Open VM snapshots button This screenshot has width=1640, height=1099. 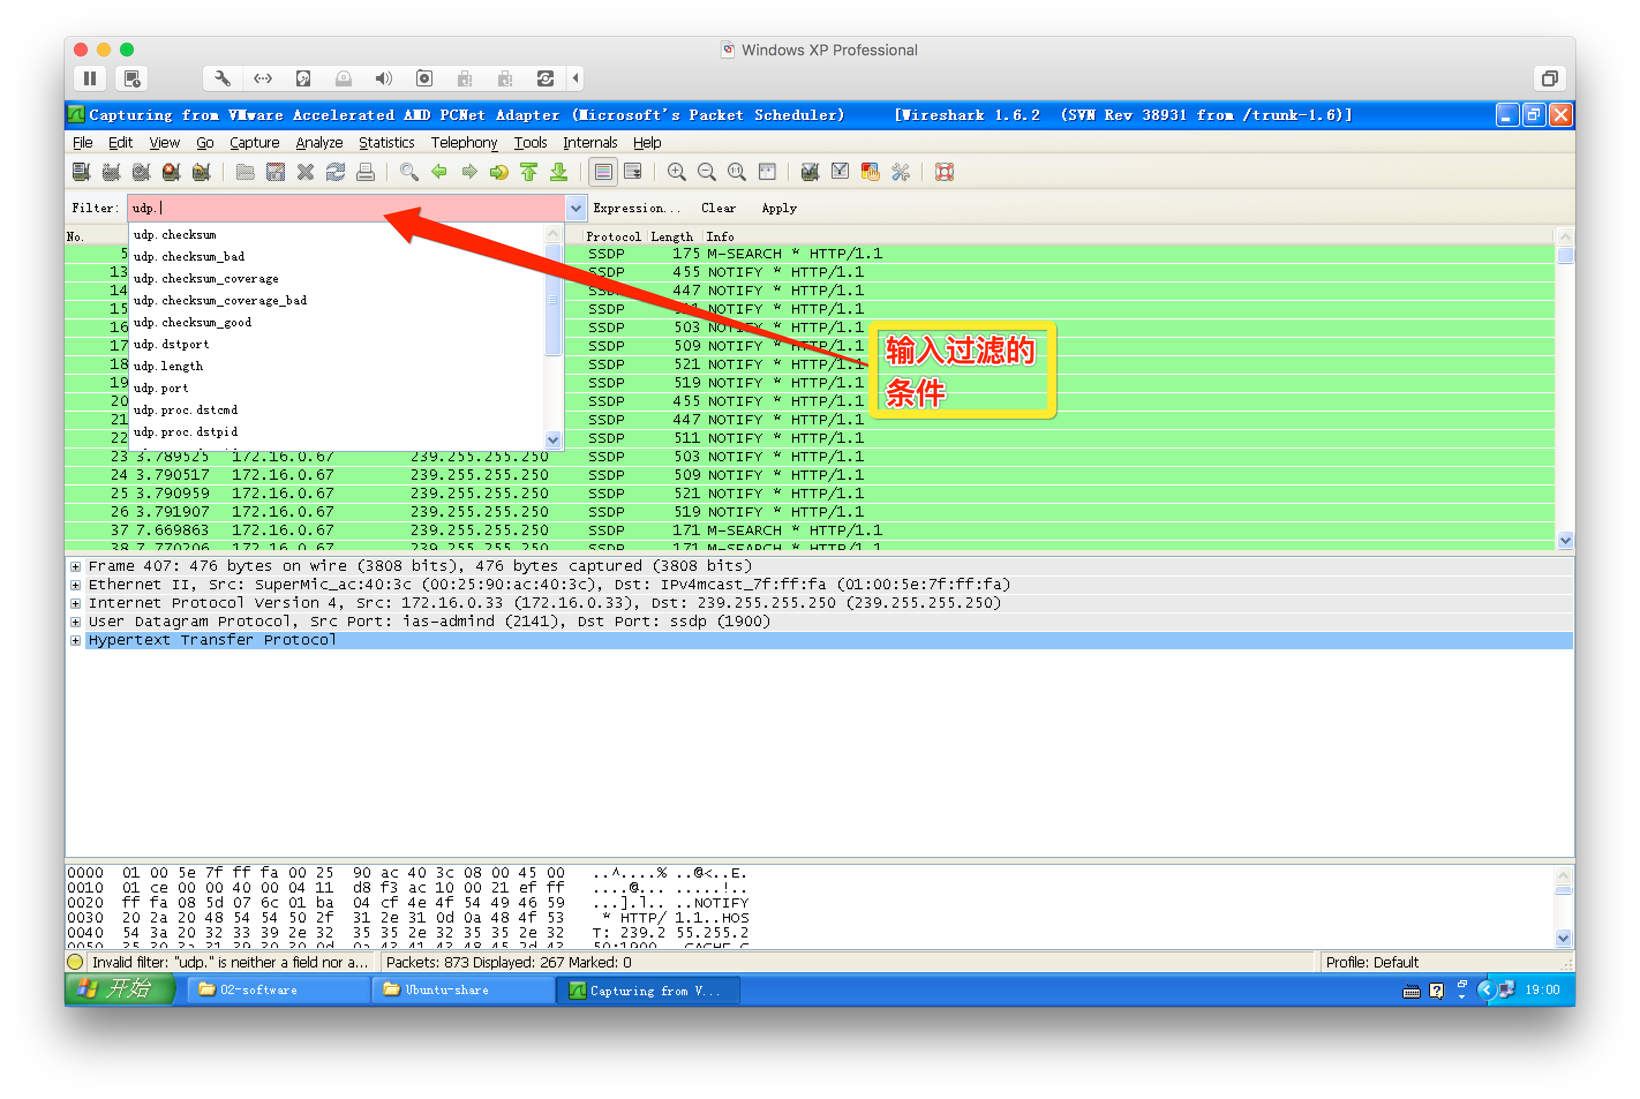click(131, 78)
